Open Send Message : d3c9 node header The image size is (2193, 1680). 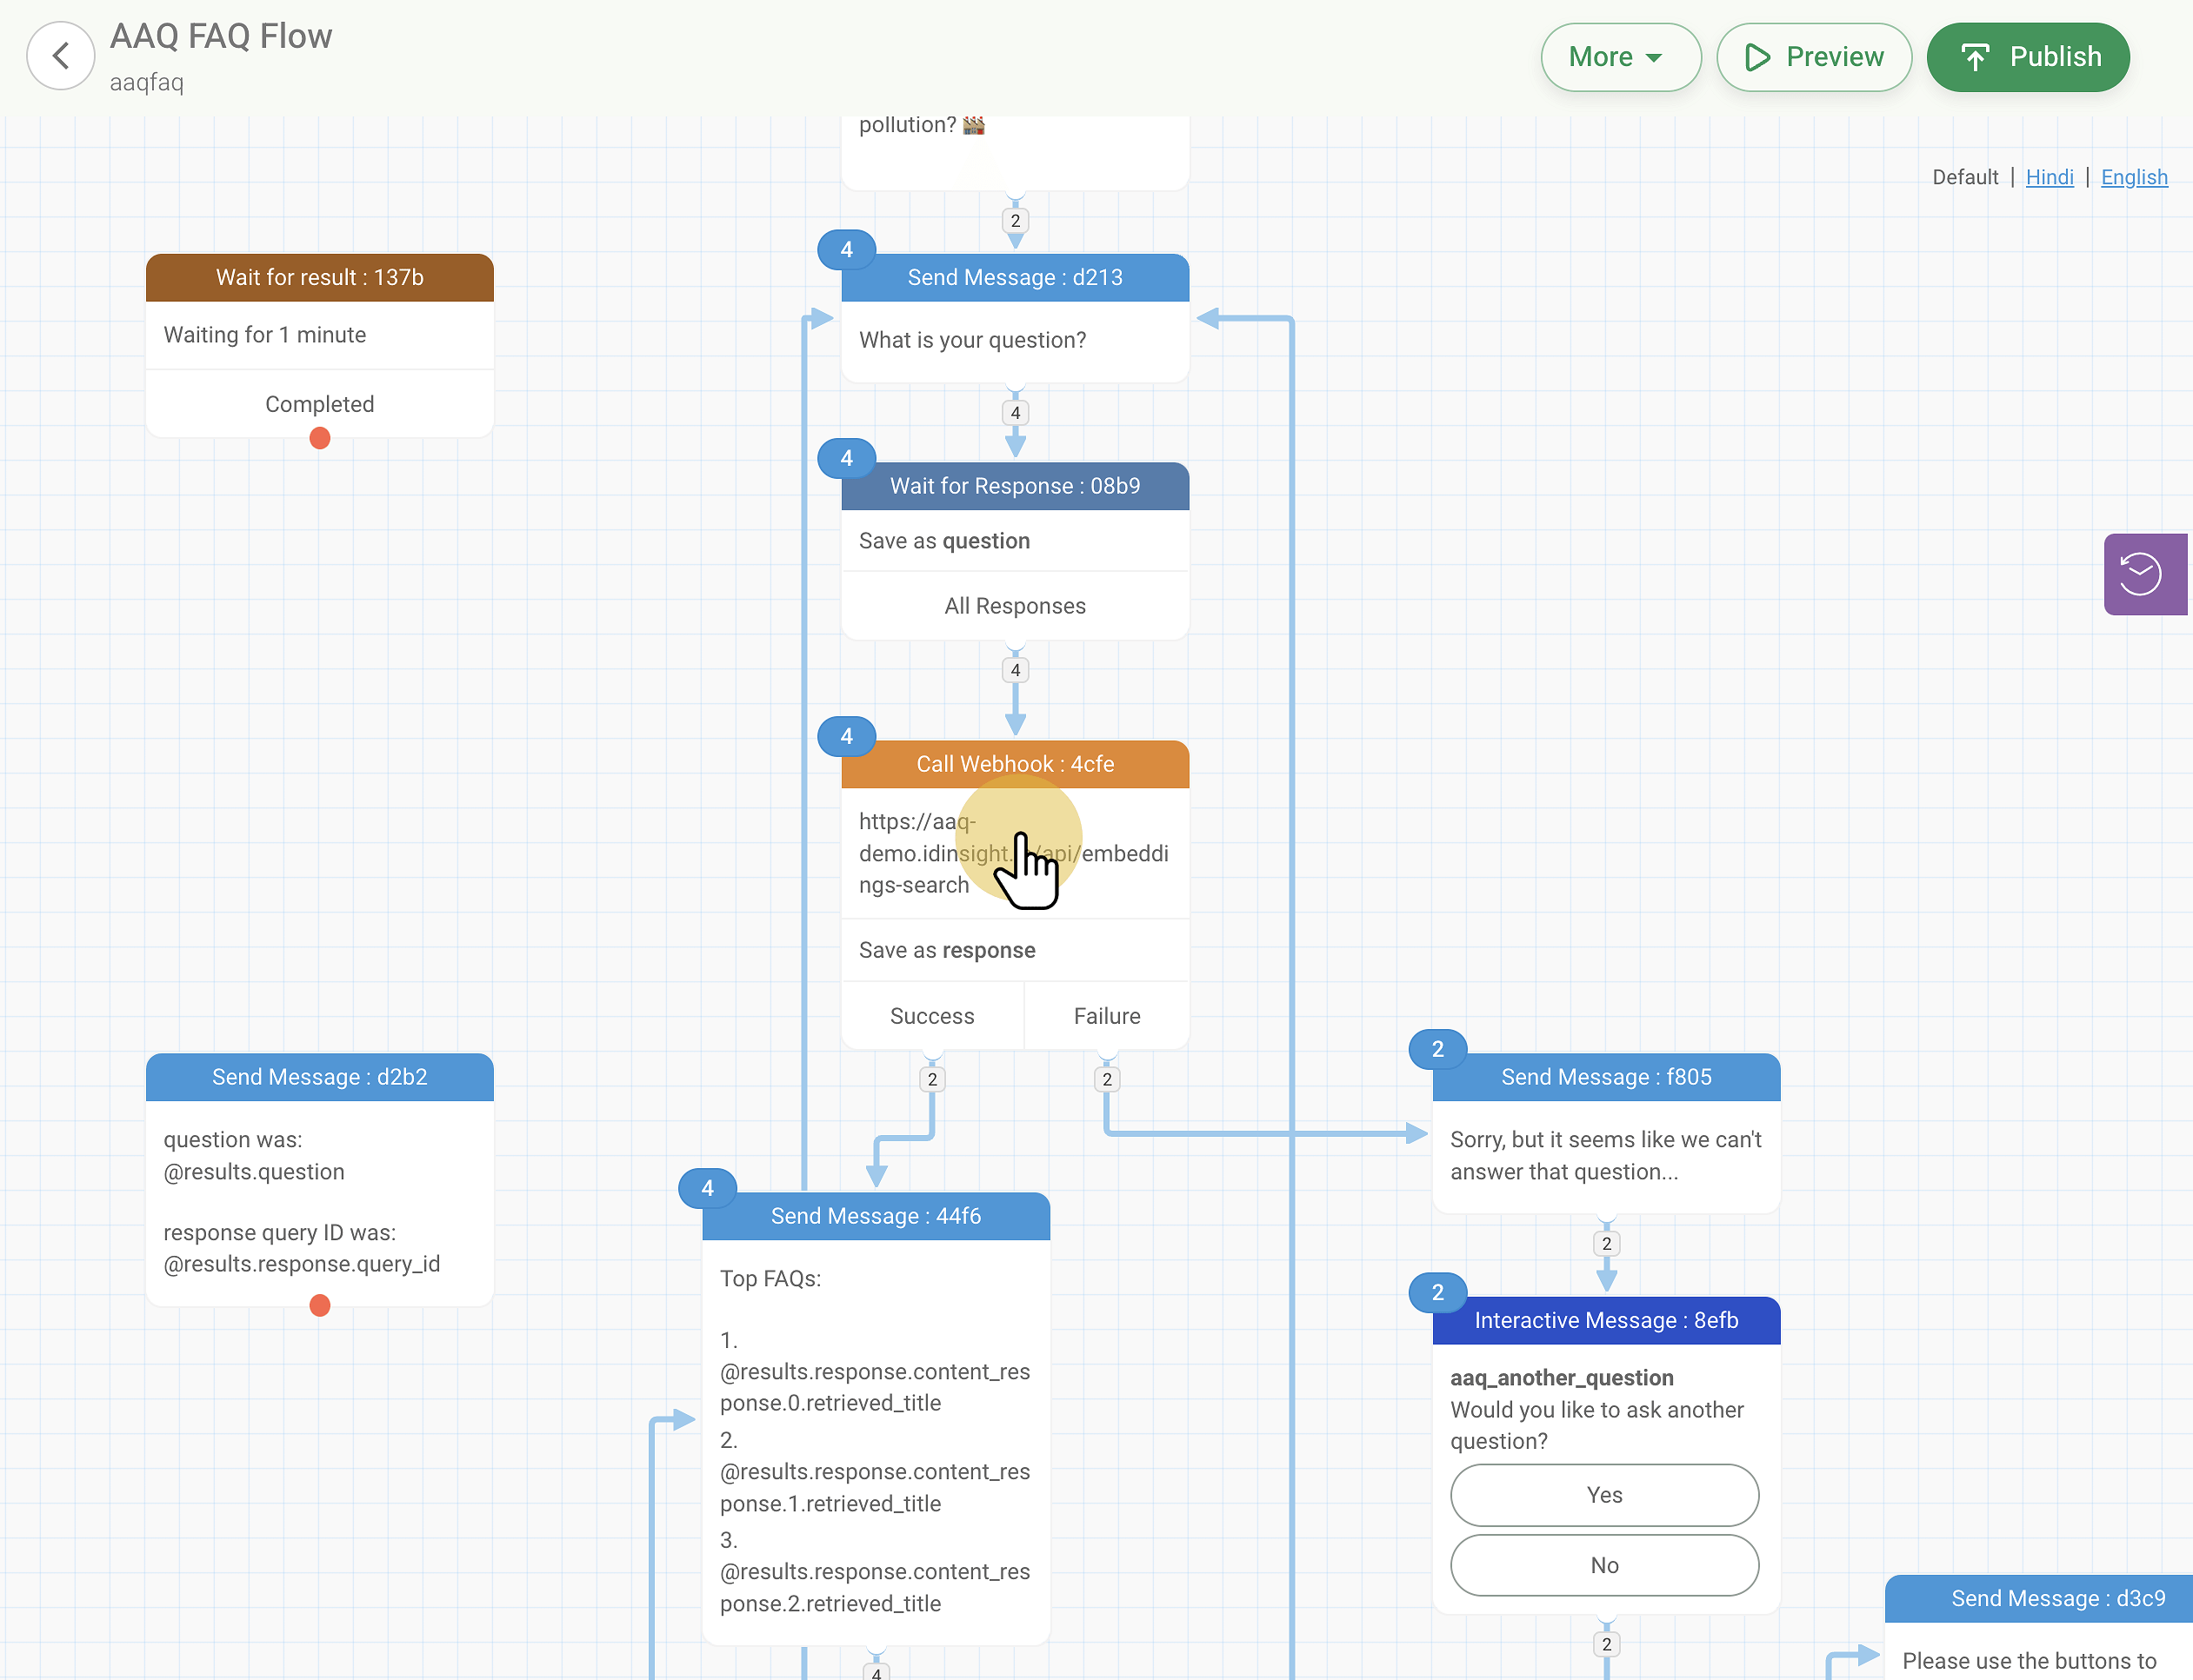2039,1598
